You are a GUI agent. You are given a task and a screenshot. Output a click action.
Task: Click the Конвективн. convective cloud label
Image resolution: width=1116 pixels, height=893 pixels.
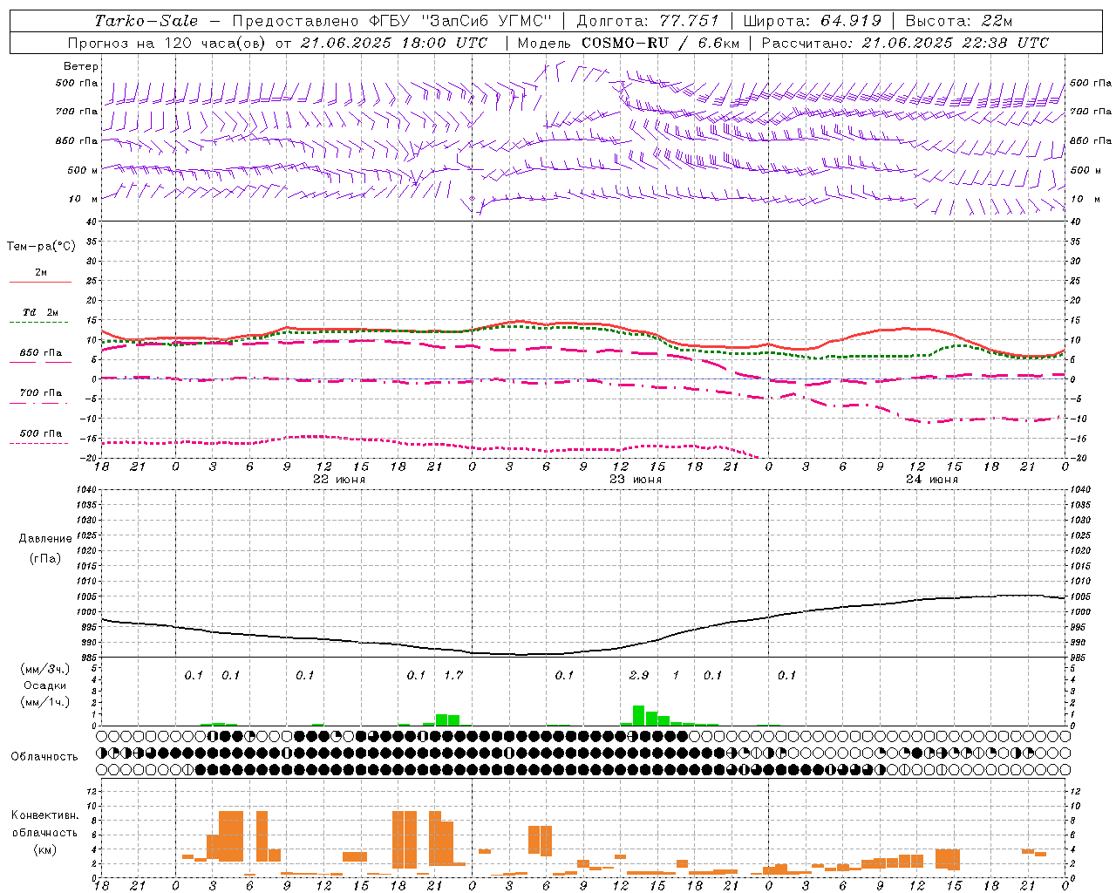click(45, 815)
